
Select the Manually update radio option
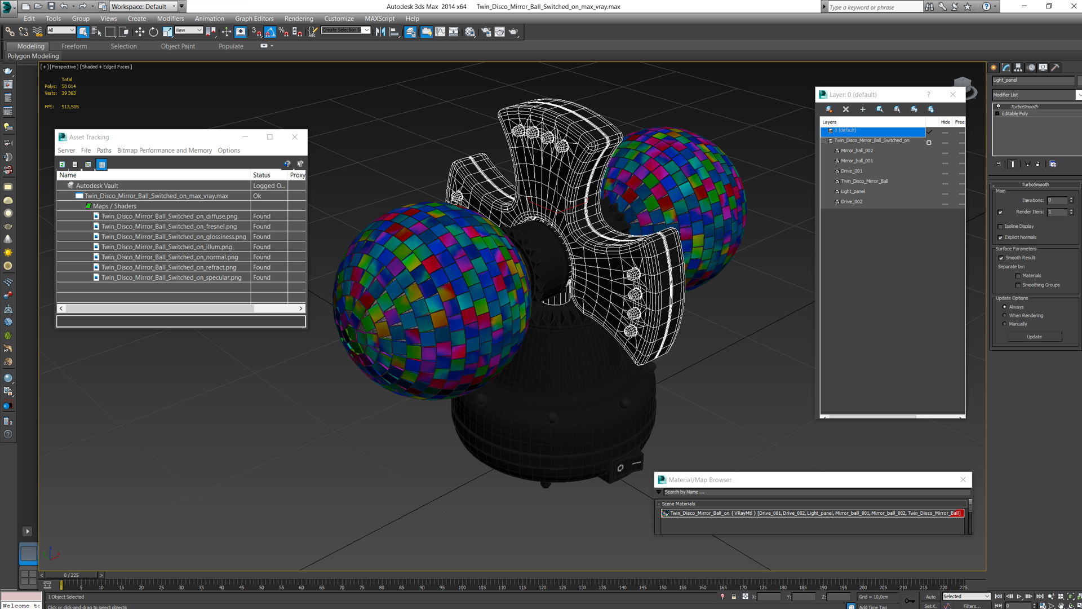(1004, 324)
